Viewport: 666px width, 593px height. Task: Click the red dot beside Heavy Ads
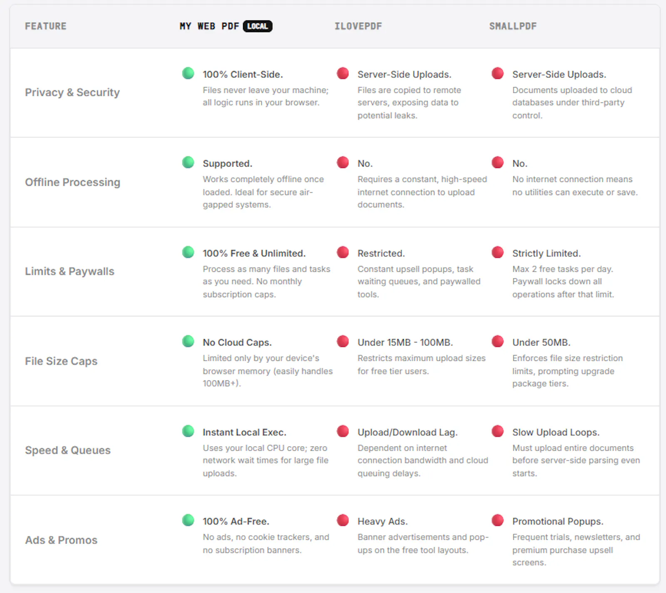343,520
